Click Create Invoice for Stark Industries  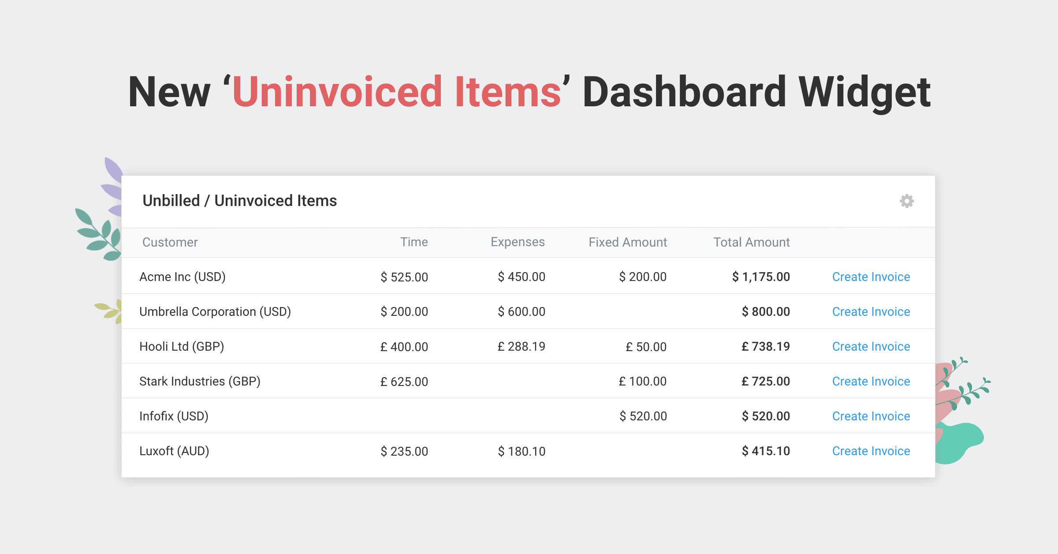[871, 381]
